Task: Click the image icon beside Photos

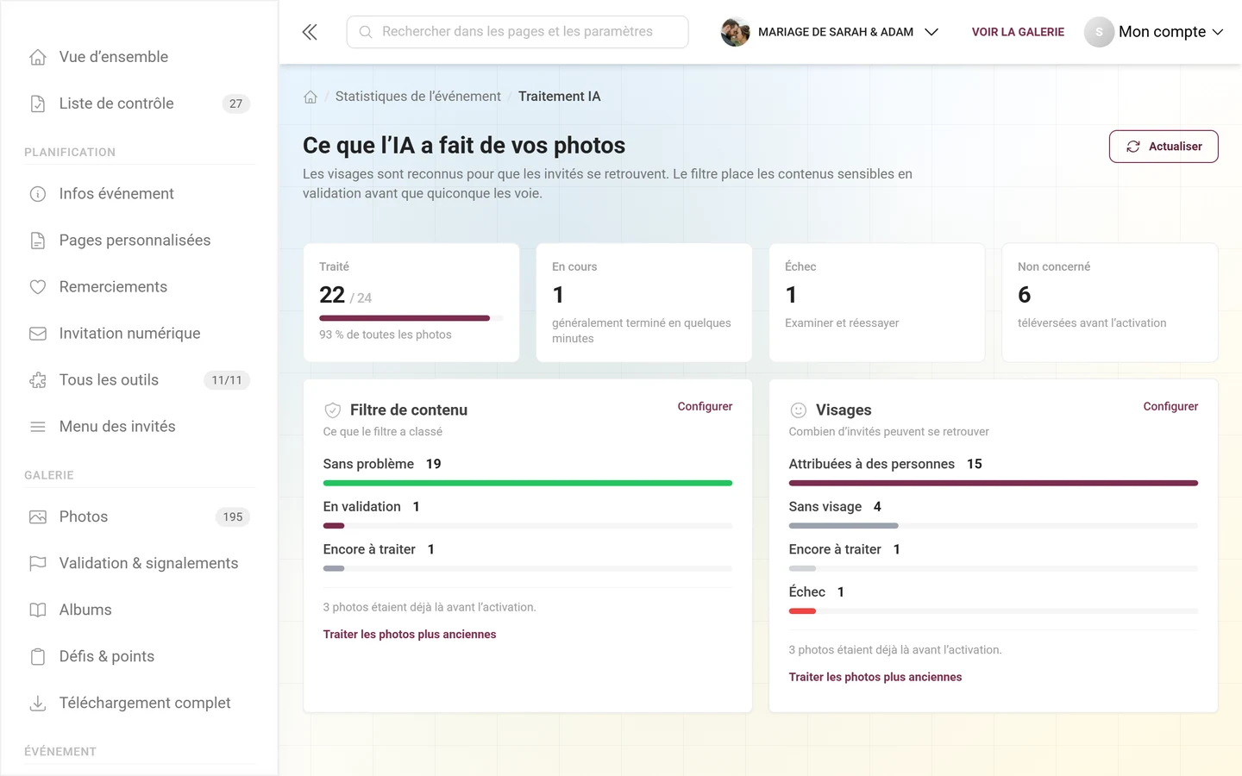Action: (38, 517)
